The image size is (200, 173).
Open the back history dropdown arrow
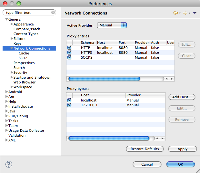click(x=180, y=13)
